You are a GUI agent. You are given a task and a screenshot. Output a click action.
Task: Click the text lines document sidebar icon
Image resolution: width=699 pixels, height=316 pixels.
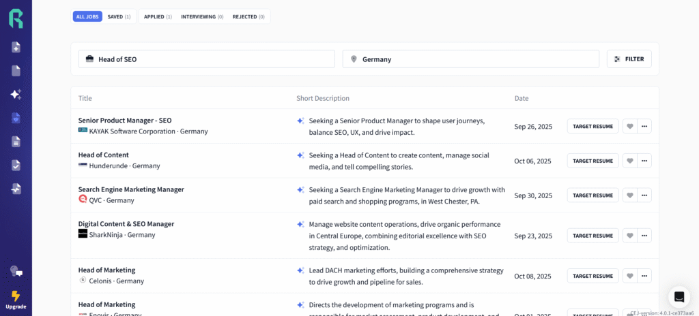[x=16, y=142]
